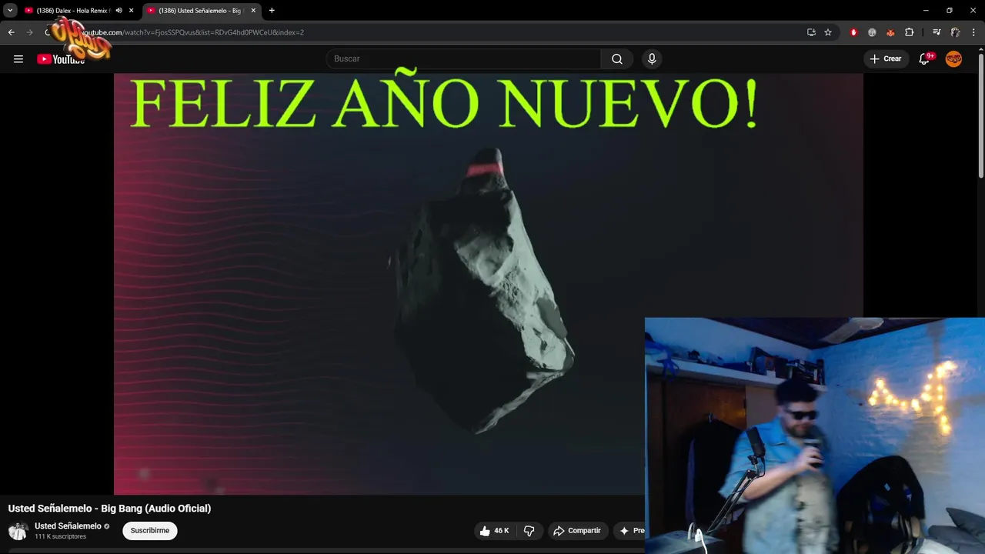
Task: Install the app via address bar install icon
Action: (811, 32)
